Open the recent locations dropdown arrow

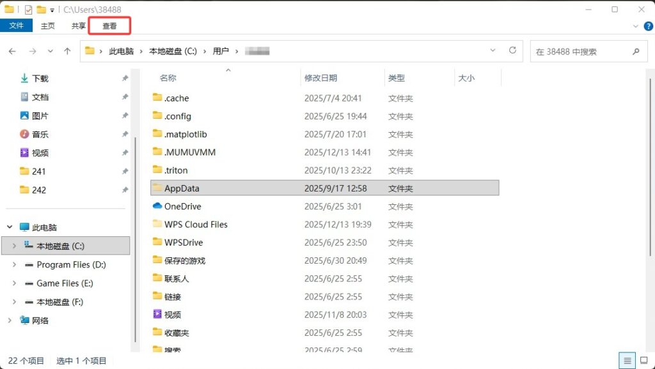click(50, 51)
